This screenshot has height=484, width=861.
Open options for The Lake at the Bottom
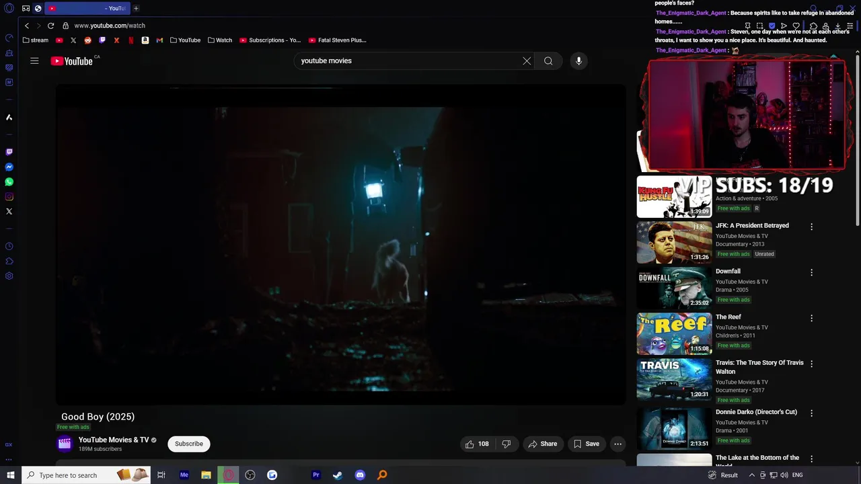811,458
